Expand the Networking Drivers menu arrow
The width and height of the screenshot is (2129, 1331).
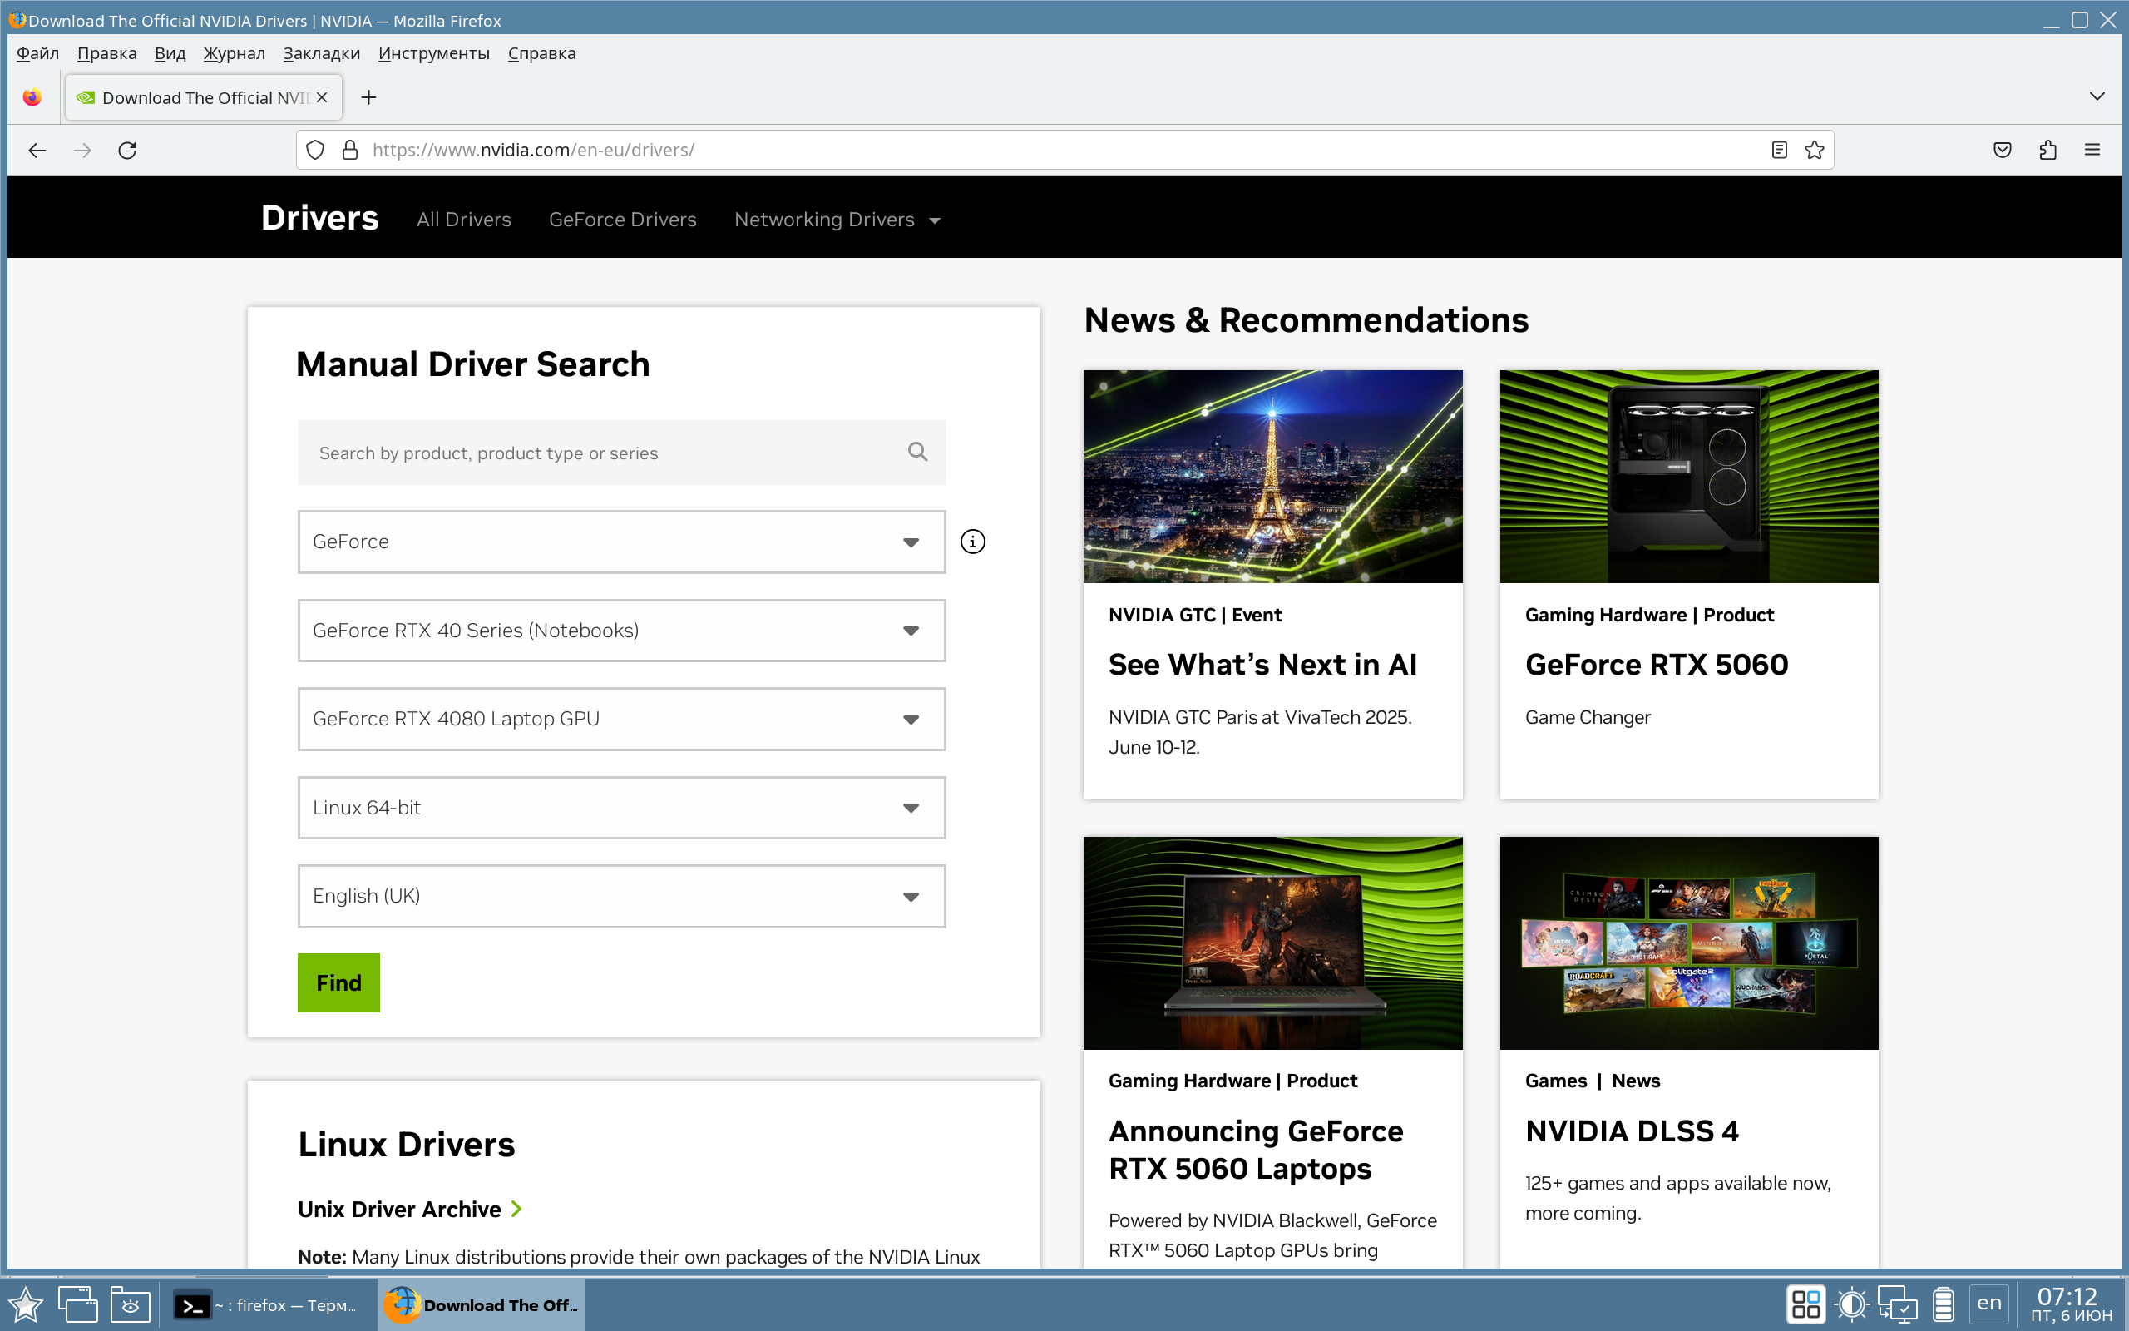[934, 221]
